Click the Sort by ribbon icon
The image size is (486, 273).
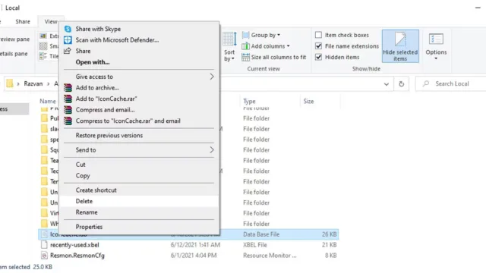(x=229, y=39)
